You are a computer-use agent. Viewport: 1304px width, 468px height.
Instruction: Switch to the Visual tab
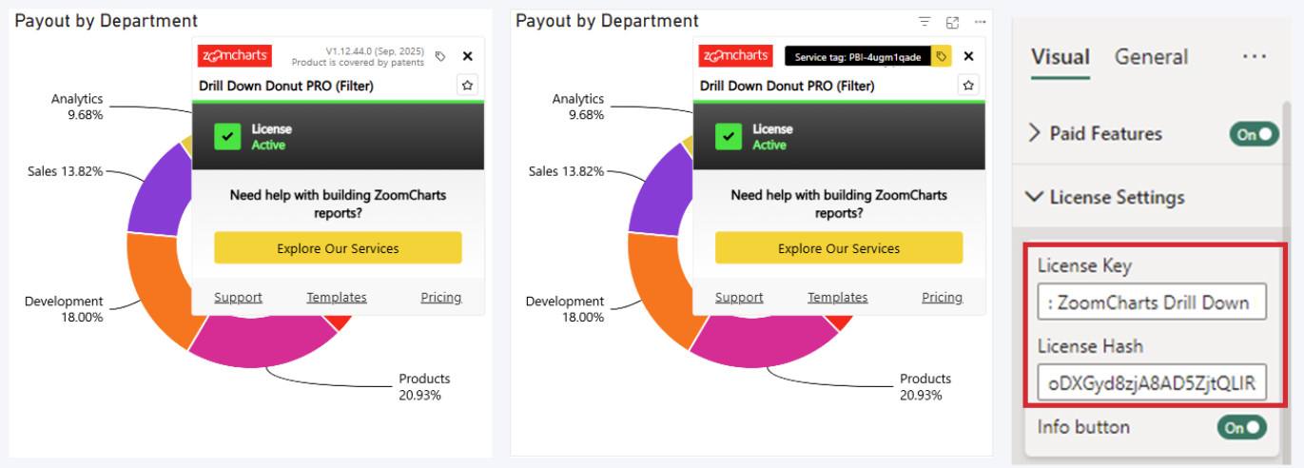[x=1060, y=57]
